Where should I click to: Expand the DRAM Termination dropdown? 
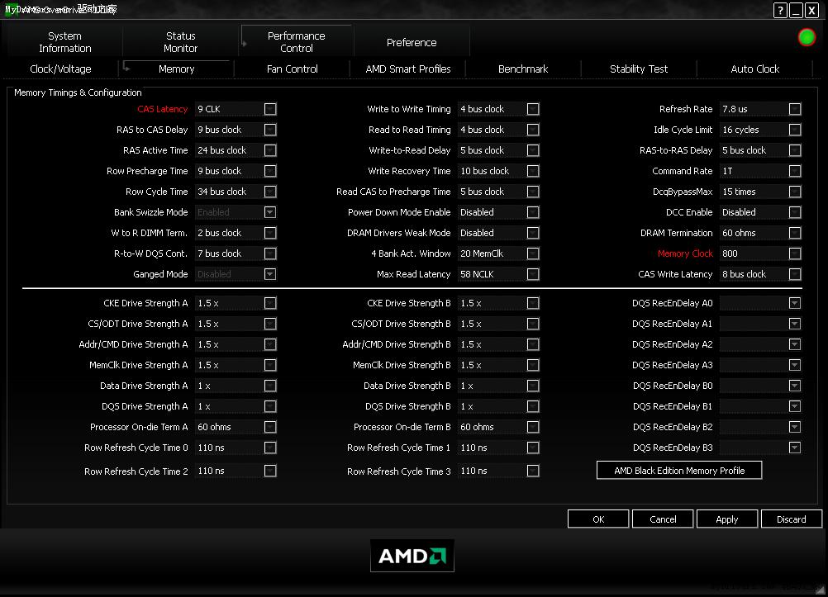tap(795, 233)
